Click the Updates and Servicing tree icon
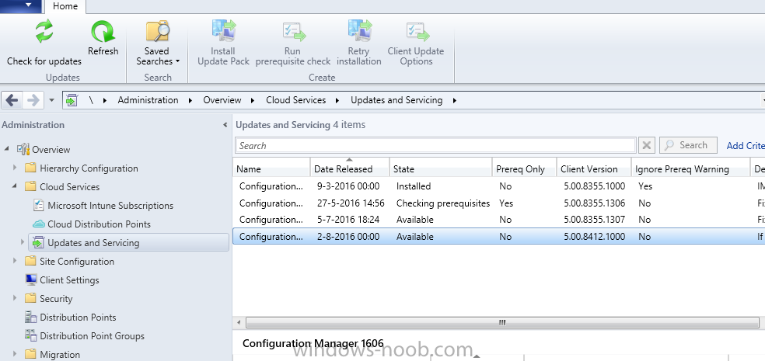Viewport: 765px width, 361px height. [39, 243]
